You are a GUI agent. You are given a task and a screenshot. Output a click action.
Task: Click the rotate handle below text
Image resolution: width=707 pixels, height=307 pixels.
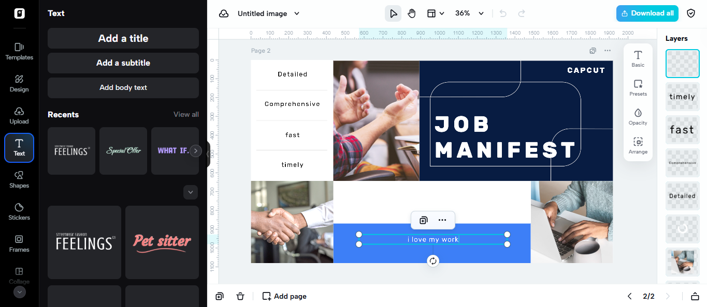tap(433, 261)
